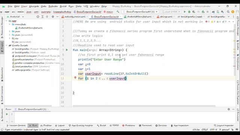This screenshot has height=135, width=240.
Task: Open Search Everywhere magnifier icon
Action: click(x=228, y=12)
